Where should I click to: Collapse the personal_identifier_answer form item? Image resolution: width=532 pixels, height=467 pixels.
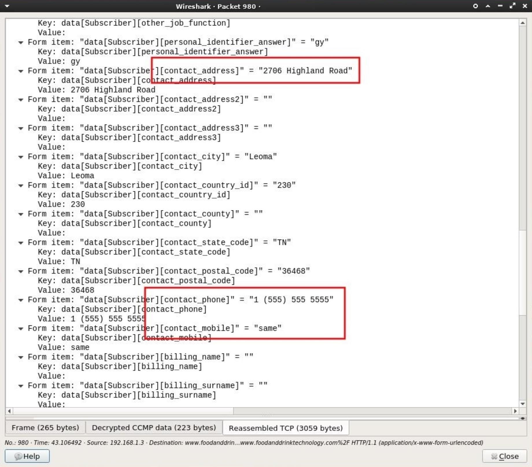tap(21, 42)
